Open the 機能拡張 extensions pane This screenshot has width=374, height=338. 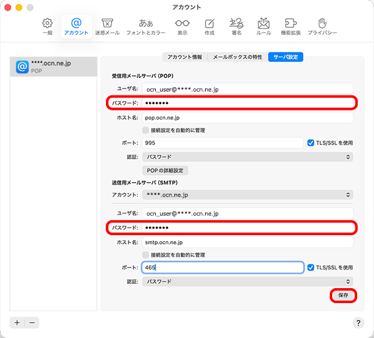click(x=290, y=26)
